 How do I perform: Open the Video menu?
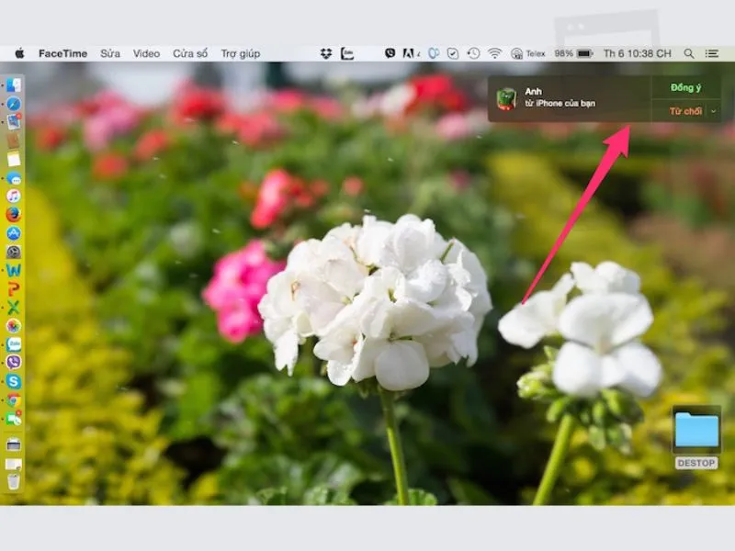coord(146,53)
